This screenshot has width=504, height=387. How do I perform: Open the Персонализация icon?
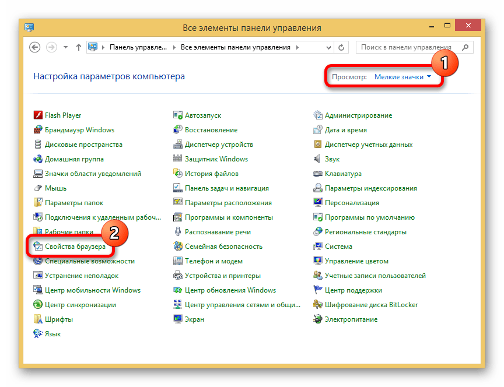point(317,203)
